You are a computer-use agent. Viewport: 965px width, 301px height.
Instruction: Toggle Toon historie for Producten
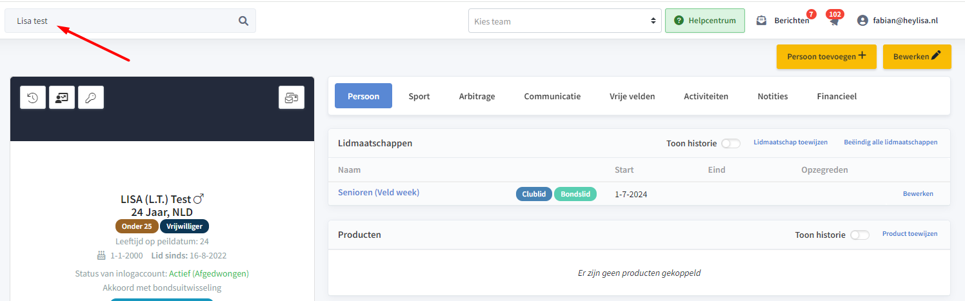point(860,235)
